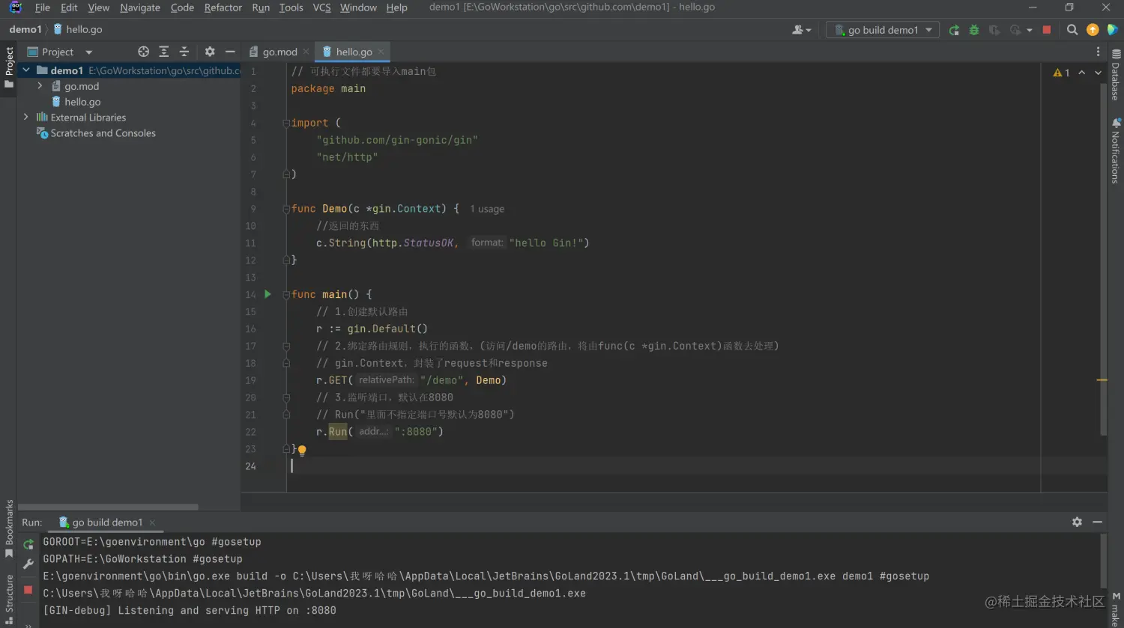Open Search Everywhere magnifier icon
1124x628 pixels.
click(1072, 30)
